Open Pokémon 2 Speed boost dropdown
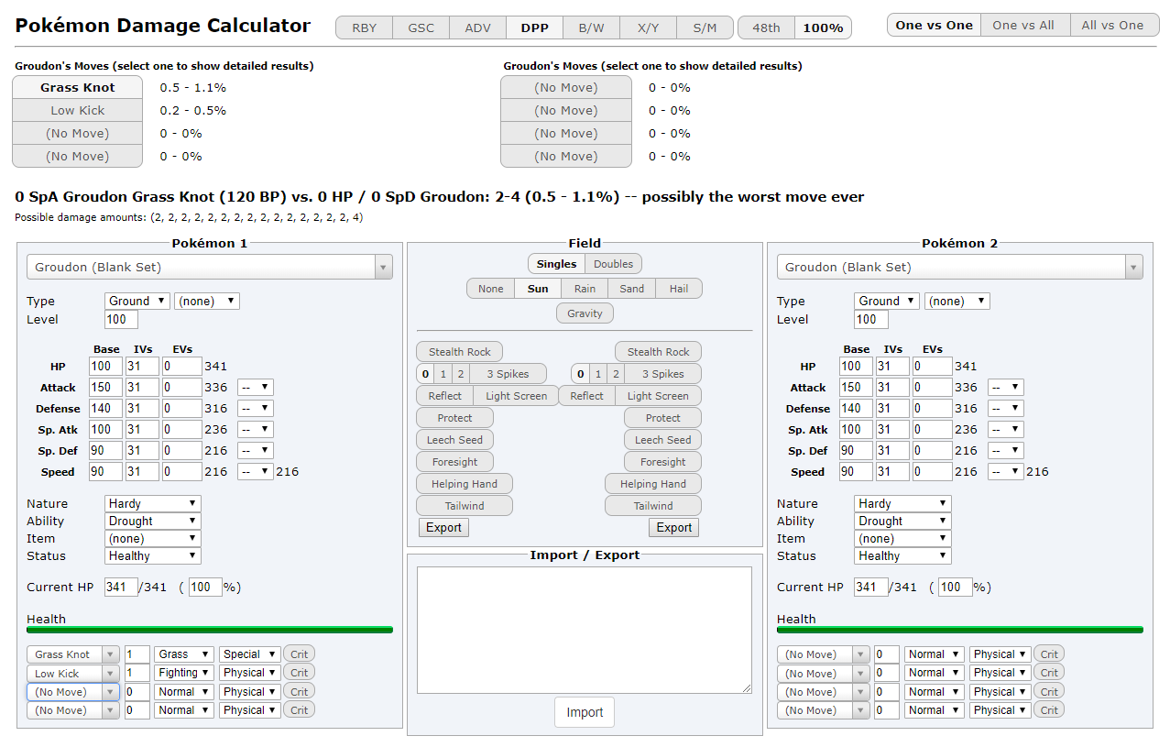 [1006, 472]
